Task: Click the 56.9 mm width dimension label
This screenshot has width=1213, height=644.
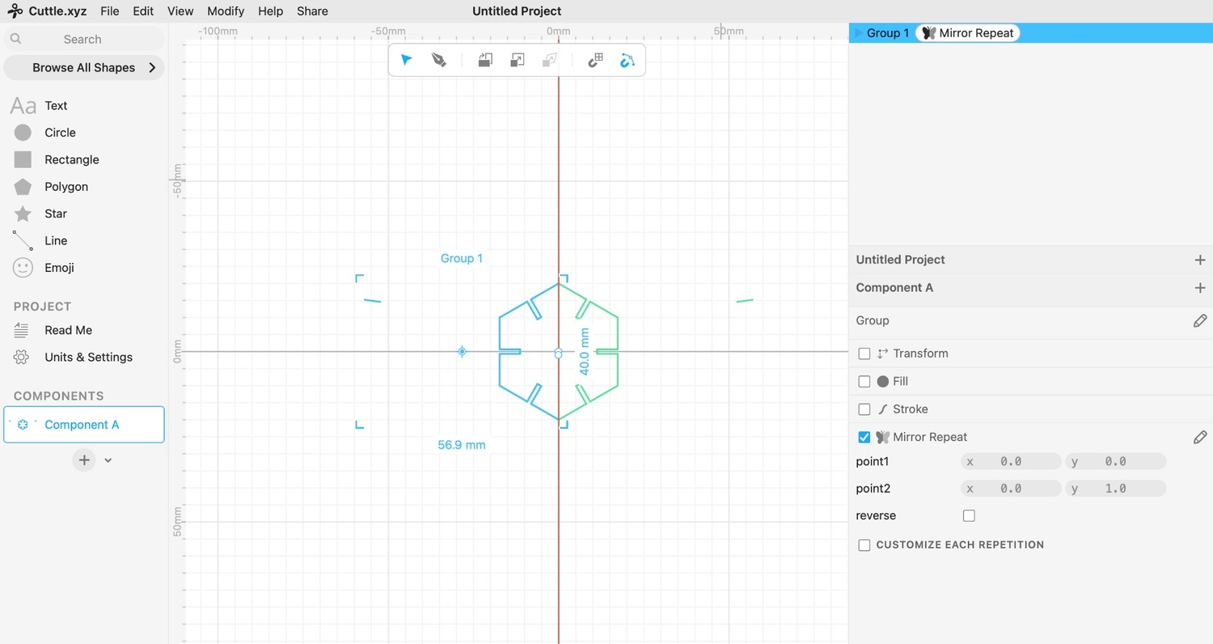Action: pos(462,445)
